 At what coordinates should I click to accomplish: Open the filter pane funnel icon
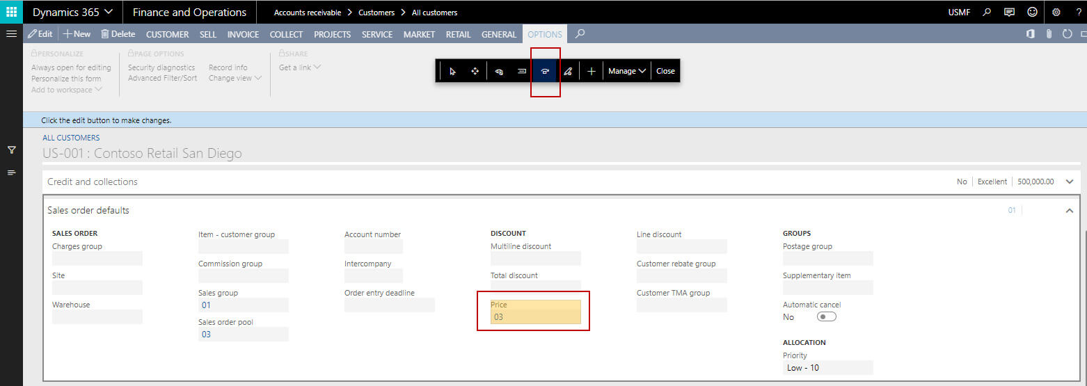[11, 150]
